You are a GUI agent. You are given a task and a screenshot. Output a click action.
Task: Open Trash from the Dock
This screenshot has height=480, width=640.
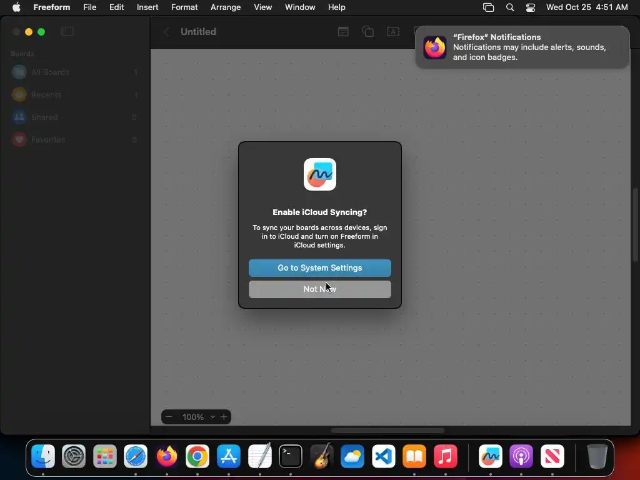tap(597, 456)
